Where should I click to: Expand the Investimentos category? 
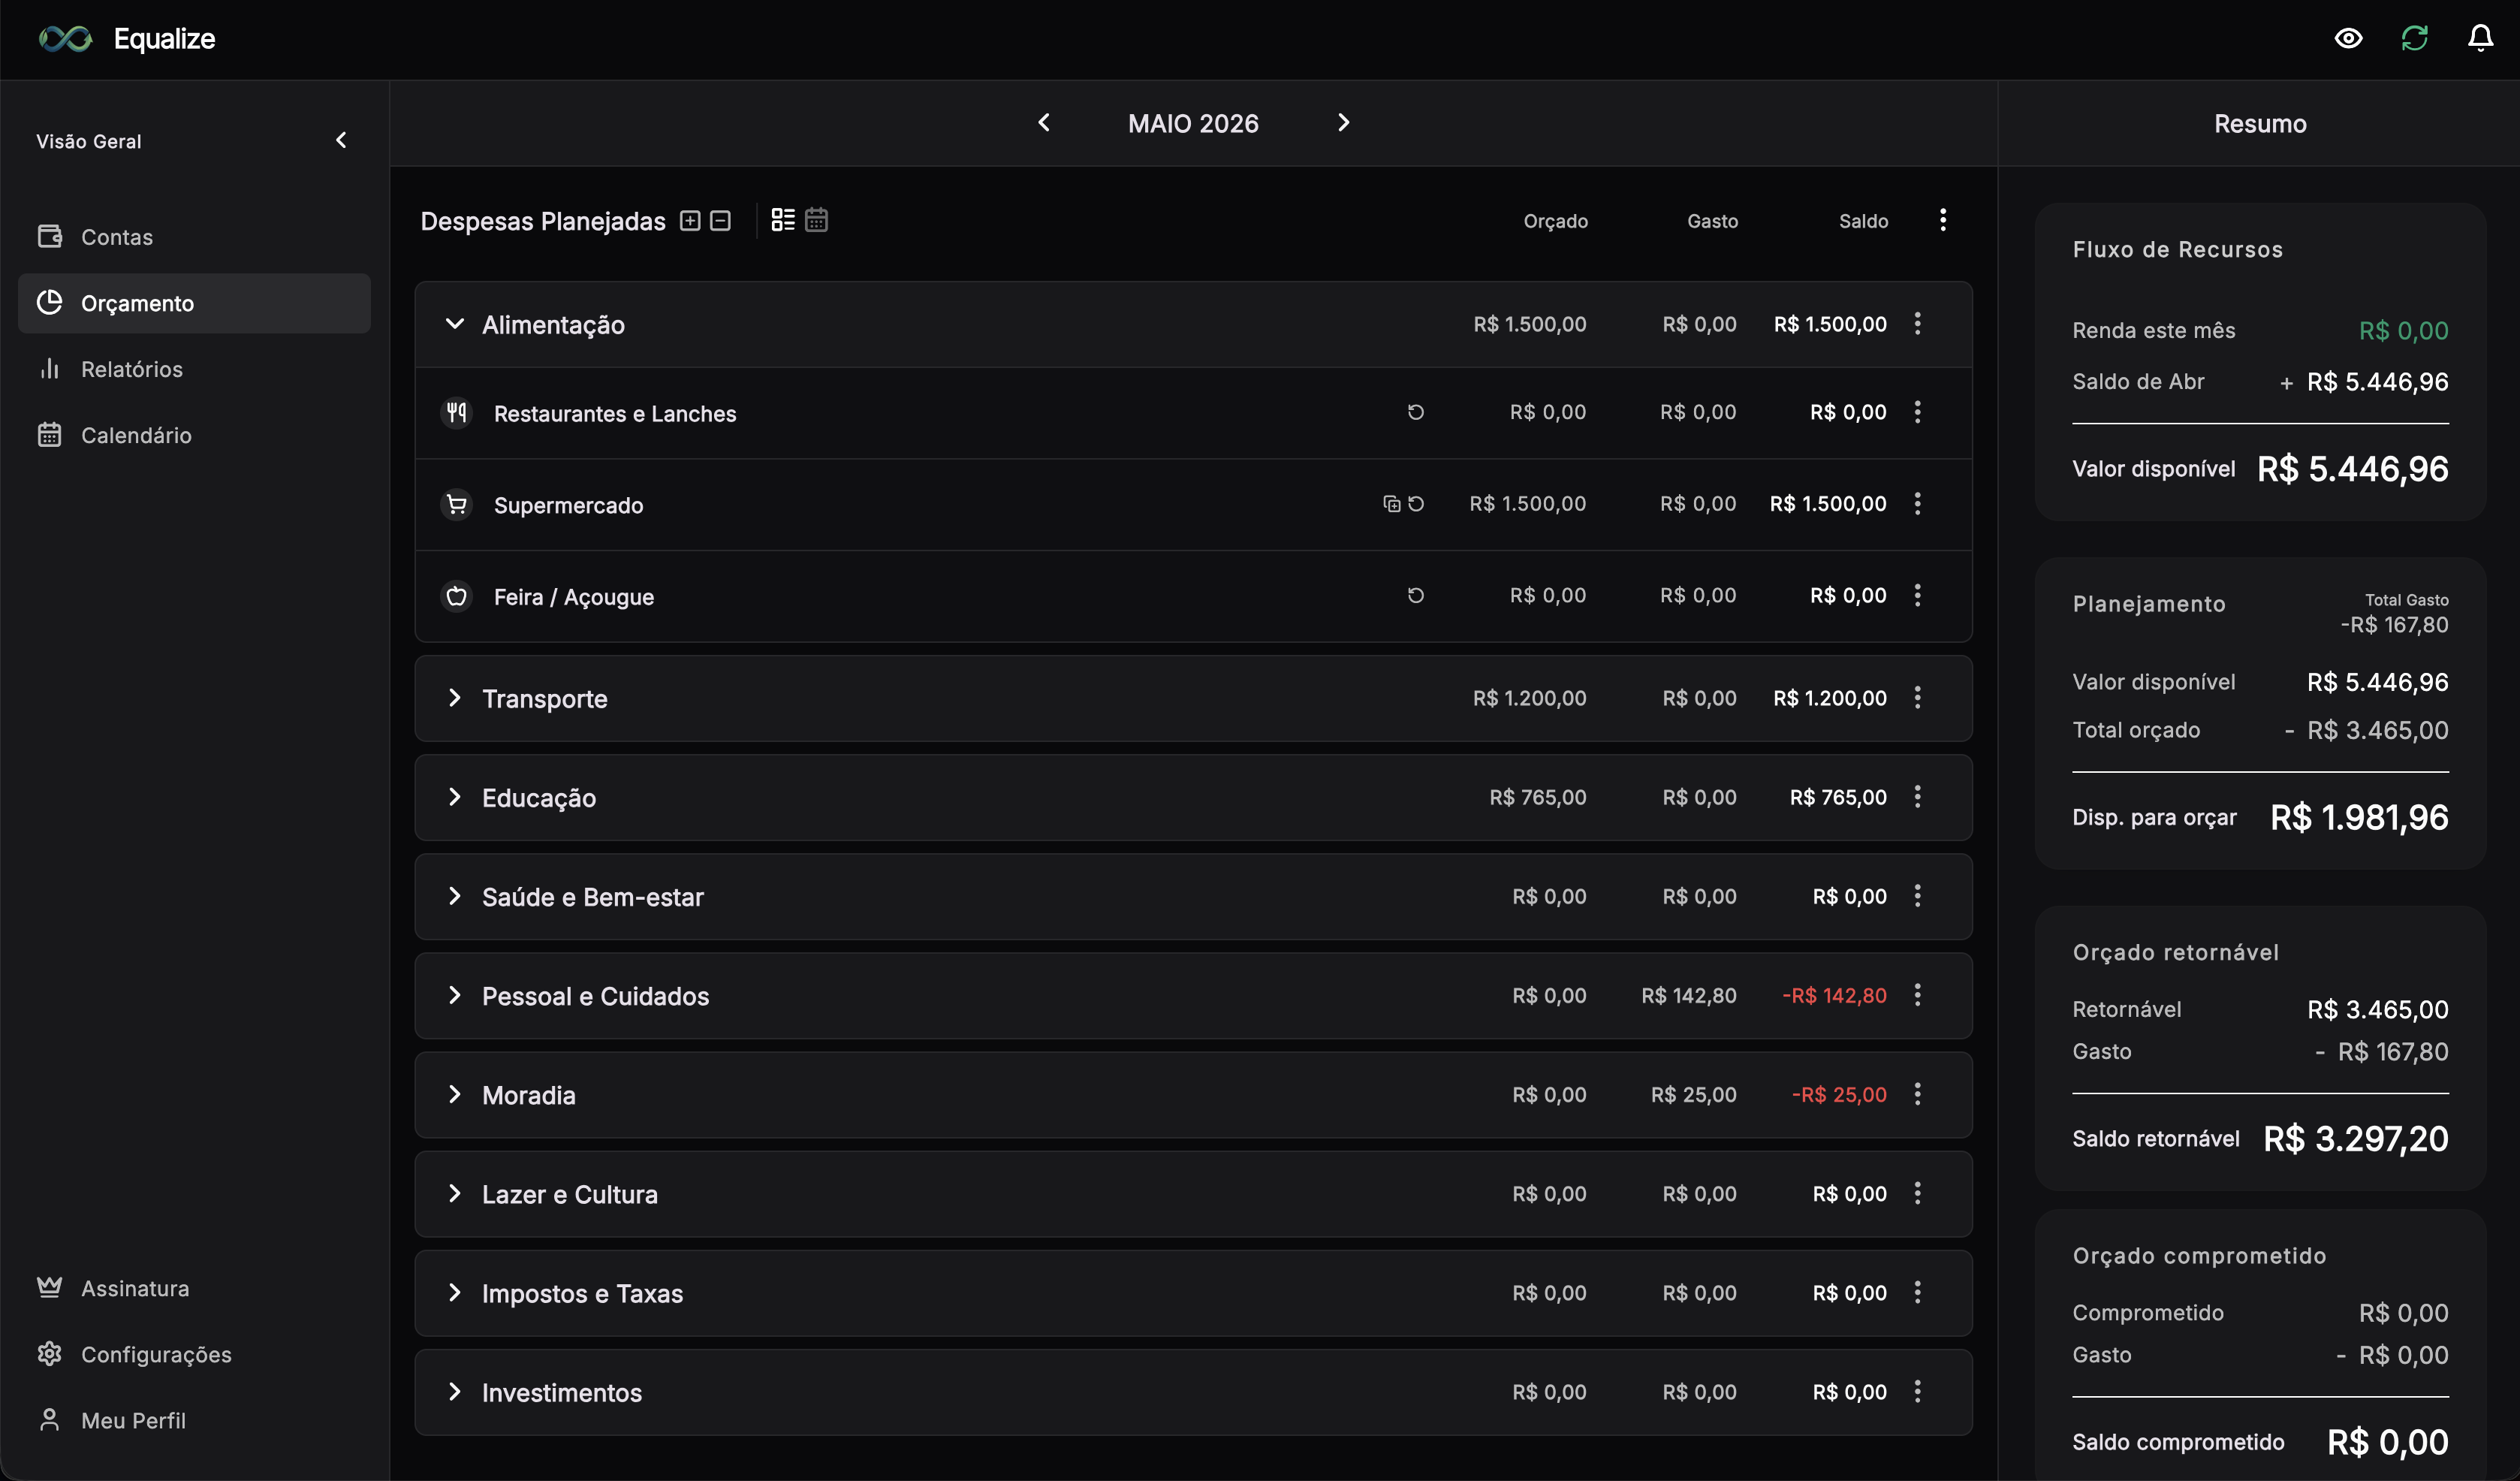click(x=454, y=1390)
